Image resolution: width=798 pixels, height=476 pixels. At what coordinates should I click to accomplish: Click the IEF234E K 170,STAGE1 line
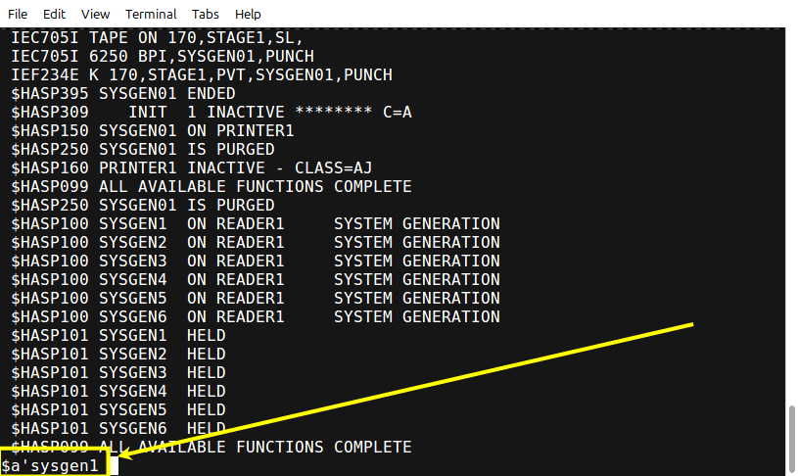click(x=202, y=75)
